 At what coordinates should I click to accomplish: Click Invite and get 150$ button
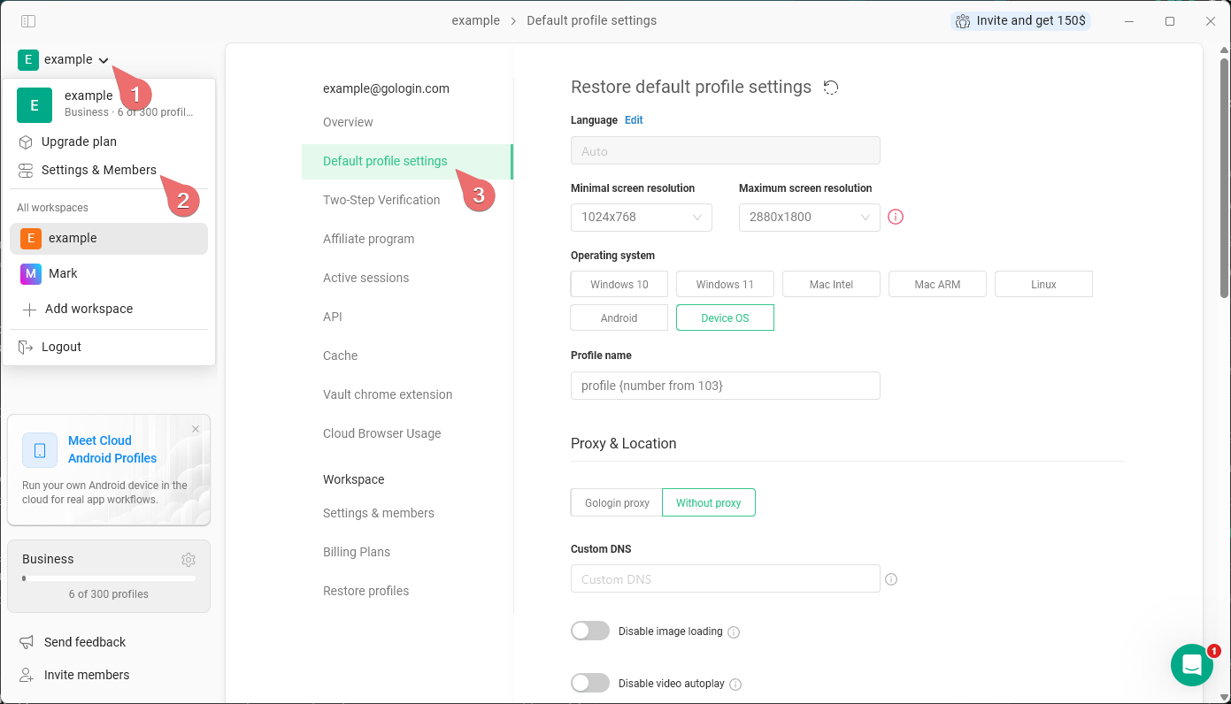coord(1020,20)
